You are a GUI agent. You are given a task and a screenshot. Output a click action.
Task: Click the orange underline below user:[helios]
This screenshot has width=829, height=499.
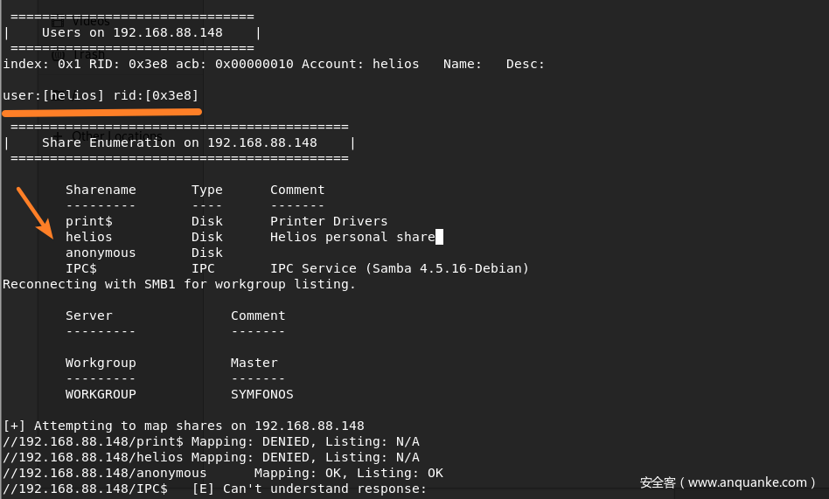101,112
